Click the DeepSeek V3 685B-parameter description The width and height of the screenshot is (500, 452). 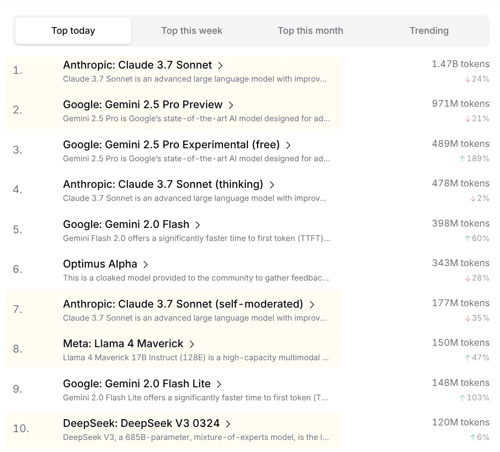pos(196,438)
